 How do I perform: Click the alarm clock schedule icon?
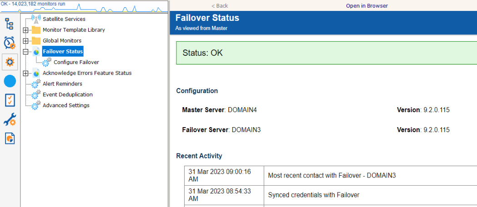click(10, 43)
